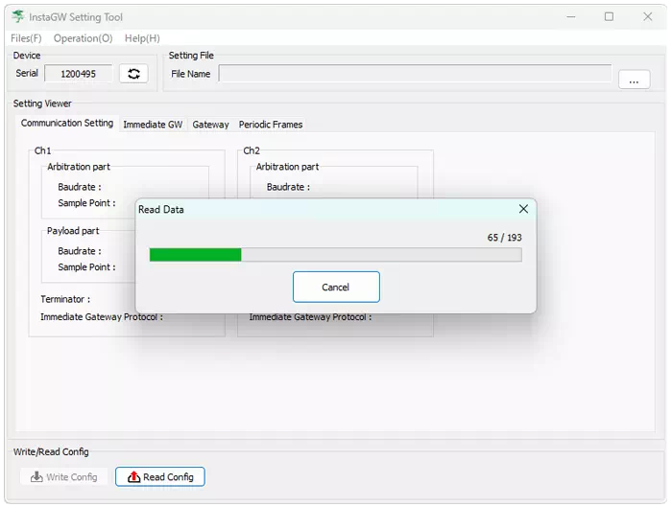Click into the File Name field
The image size is (672, 507).
pos(415,74)
